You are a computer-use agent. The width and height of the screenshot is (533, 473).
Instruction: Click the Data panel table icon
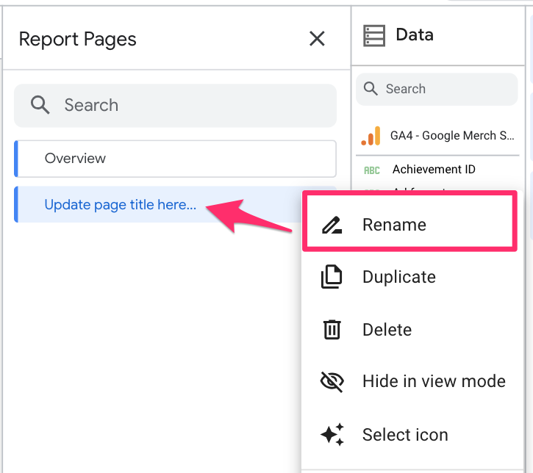[x=374, y=35]
